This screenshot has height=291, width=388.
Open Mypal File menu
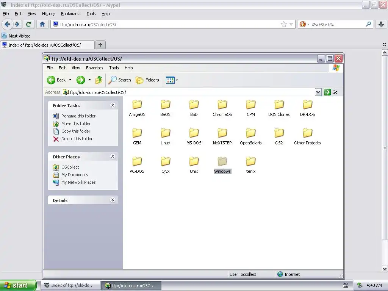pyautogui.click(x=6, y=14)
